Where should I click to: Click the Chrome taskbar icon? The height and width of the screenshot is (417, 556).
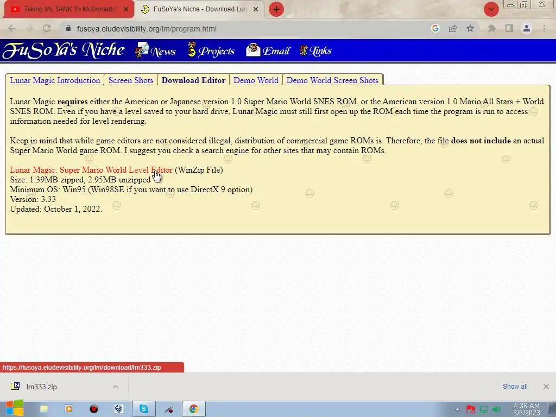tap(194, 409)
